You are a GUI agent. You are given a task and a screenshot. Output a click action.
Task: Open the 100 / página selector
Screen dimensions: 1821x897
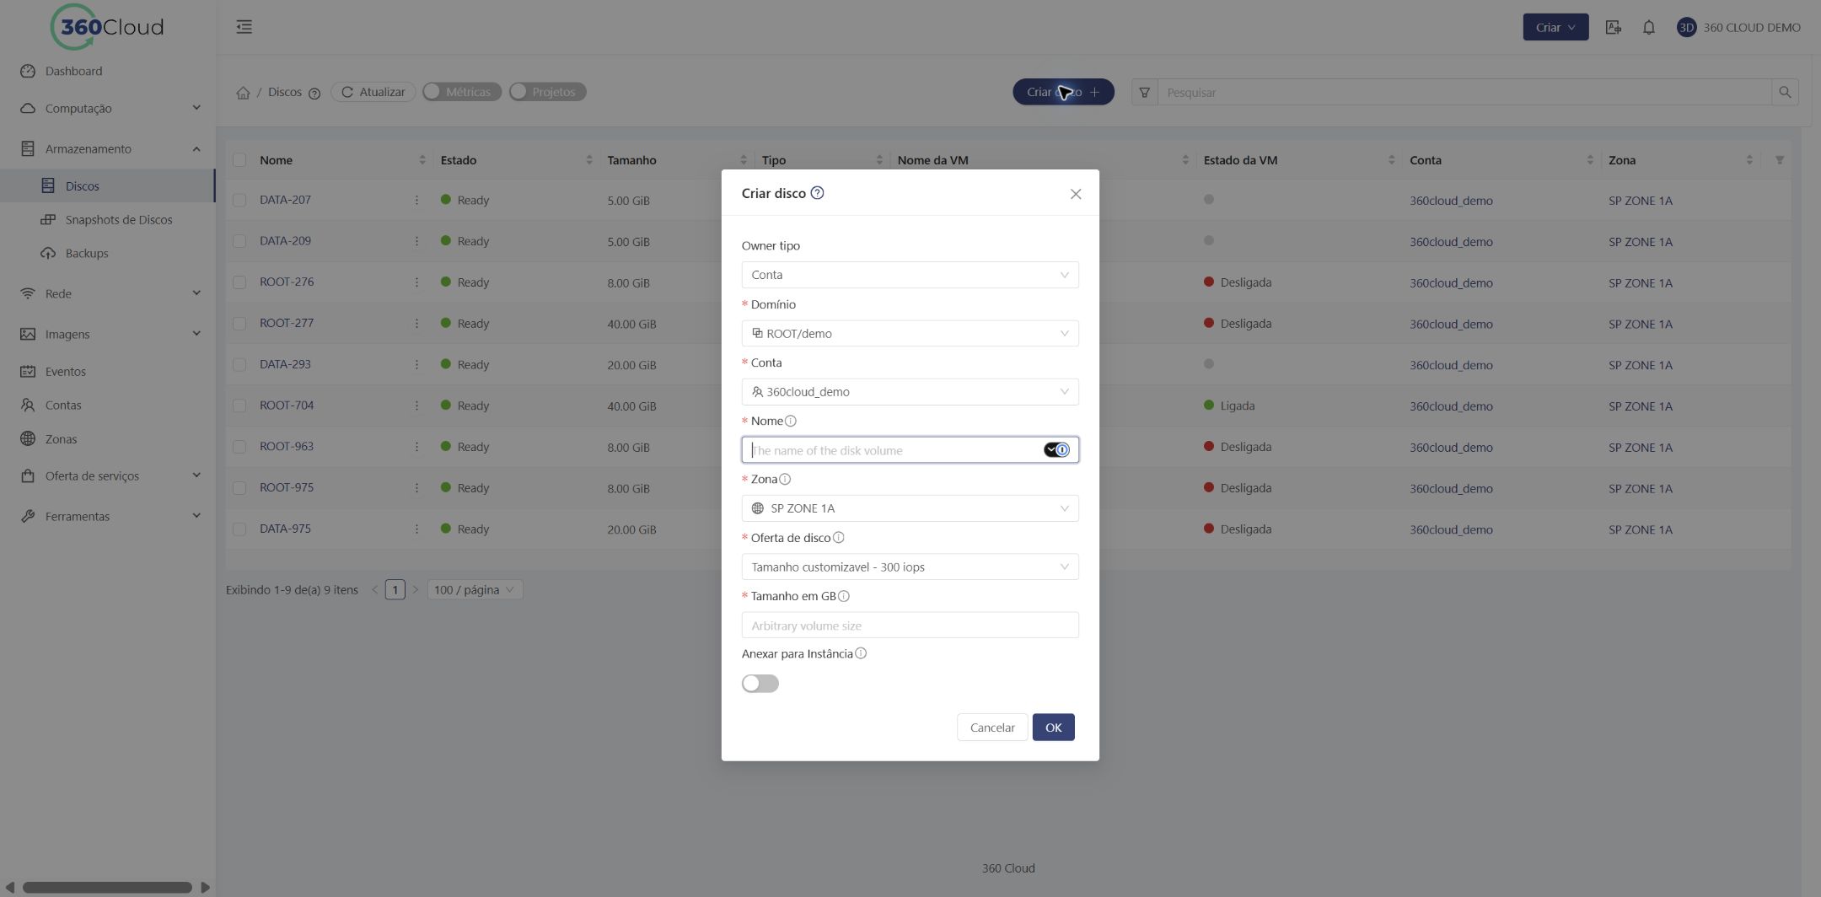[x=475, y=590]
